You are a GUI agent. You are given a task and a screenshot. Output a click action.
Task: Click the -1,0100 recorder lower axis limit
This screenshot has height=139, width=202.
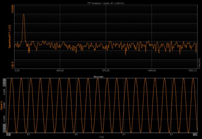(x=4, y=128)
